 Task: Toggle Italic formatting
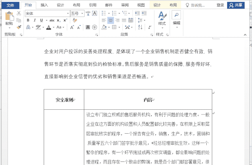(x=34, y=20)
